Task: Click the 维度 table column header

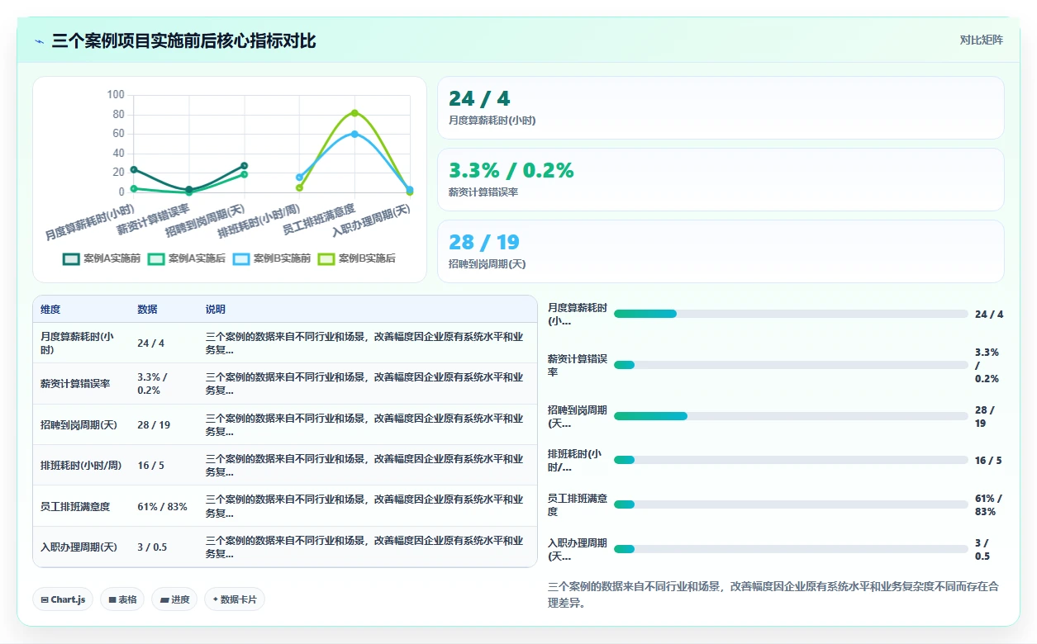Action: (x=50, y=309)
